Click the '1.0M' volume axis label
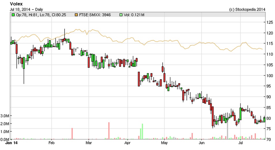 5,132
